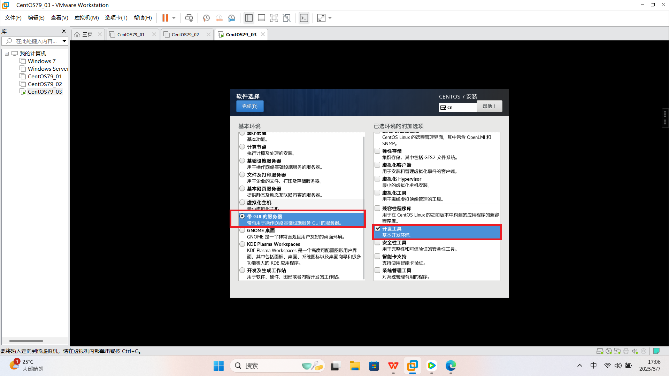Screen dimensions: 669x376
Task: Select the 计算节点 radio button
Action: 242,147
